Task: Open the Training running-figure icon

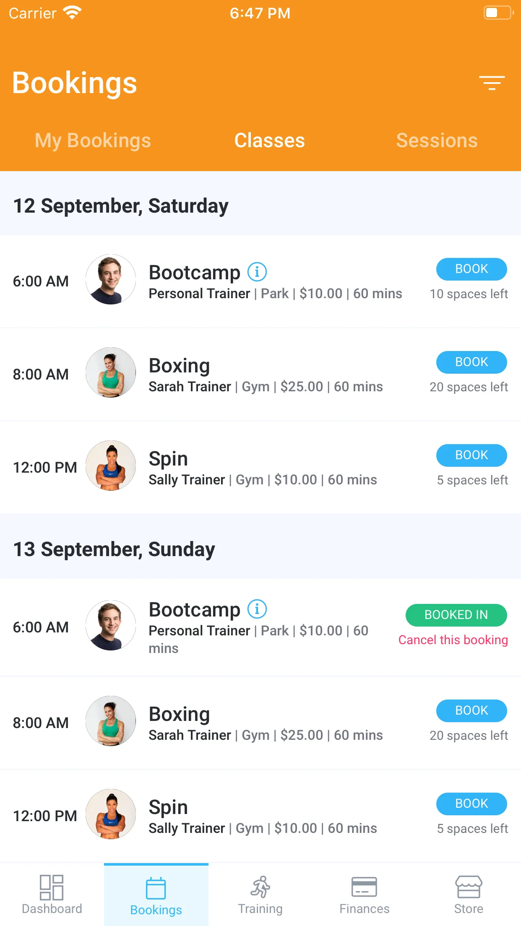Action: coord(260,887)
